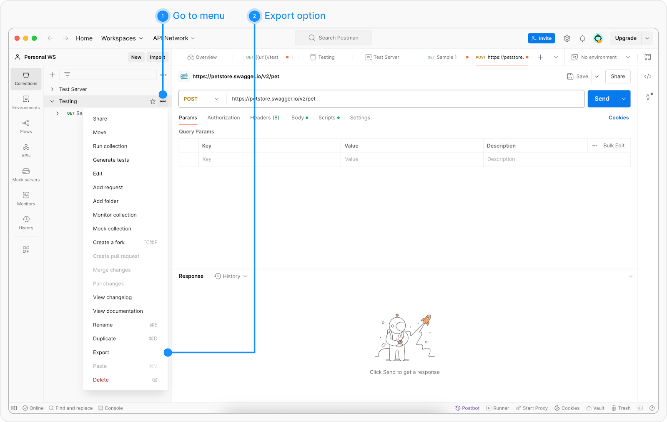Viewport: 667px width, 422px height.
Task: Open the code snippet panel icon
Action: point(648,77)
